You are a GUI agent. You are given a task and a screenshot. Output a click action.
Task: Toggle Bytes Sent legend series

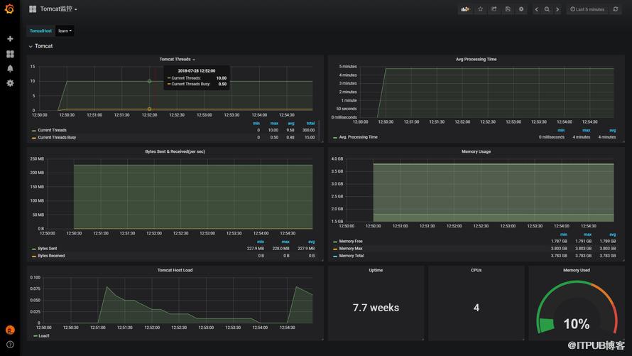(x=47, y=249)
